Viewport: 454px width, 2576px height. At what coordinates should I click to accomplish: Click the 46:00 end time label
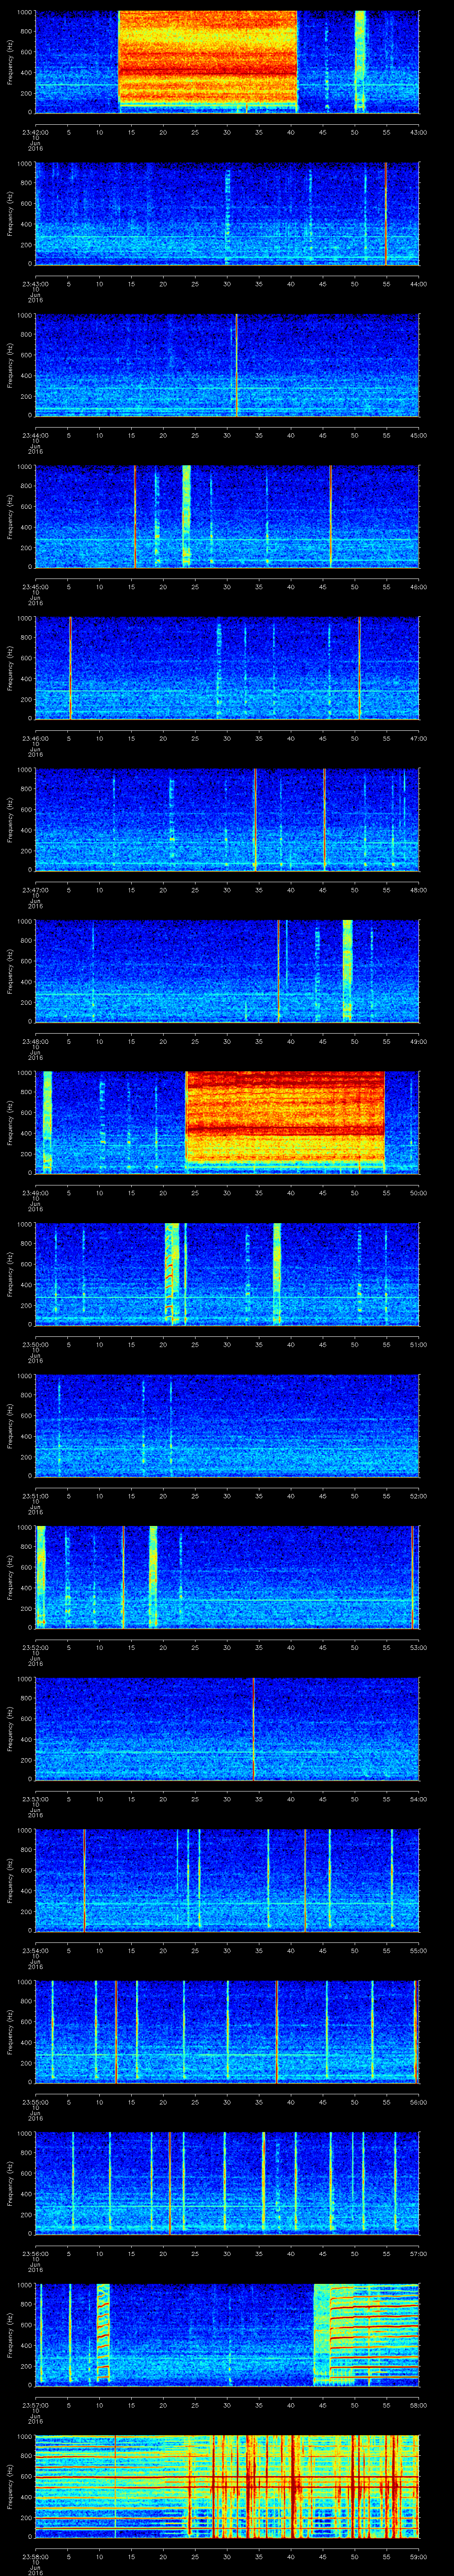tap(418, 587)
